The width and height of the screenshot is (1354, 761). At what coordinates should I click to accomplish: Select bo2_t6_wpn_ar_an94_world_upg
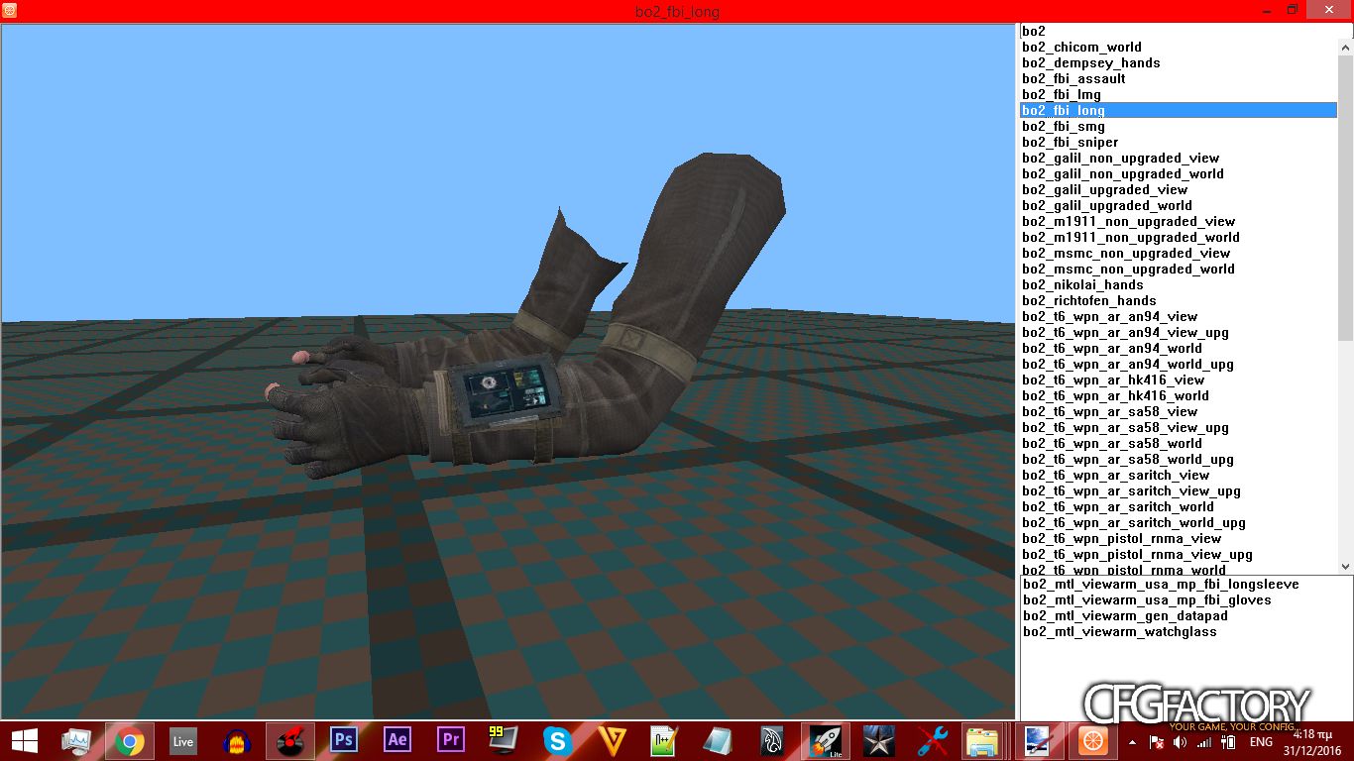(x=1180, y=365)
